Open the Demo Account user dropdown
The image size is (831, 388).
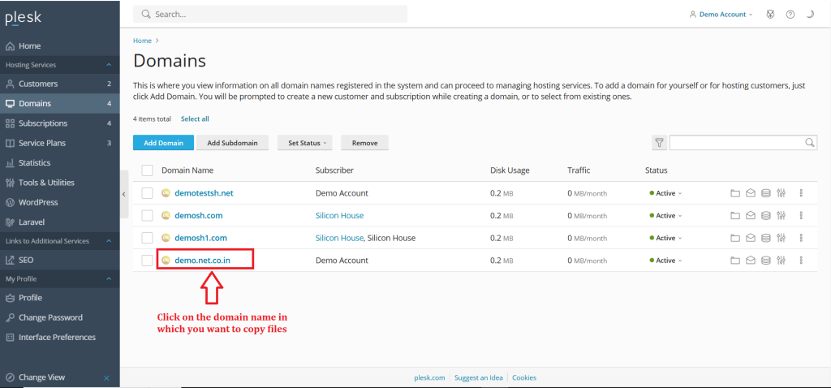pyautogui.click(x=721, y=15)
